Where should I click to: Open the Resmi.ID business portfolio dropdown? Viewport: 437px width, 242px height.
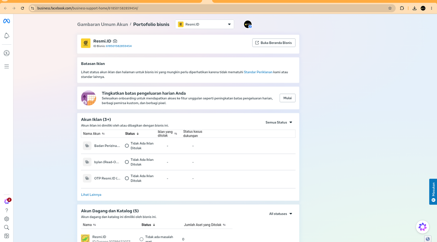coord(205,24)
